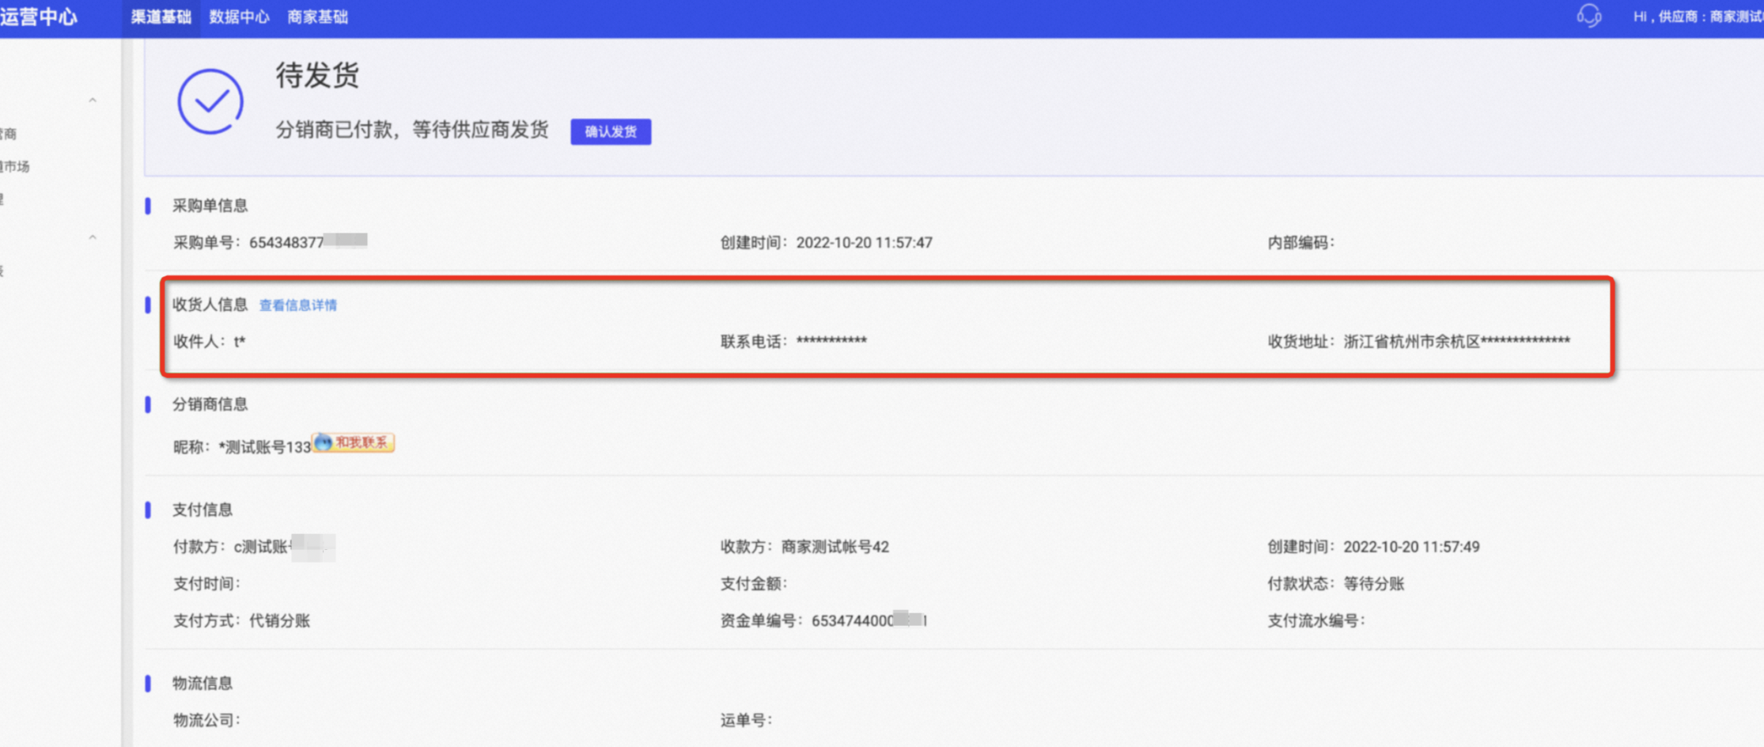Switch to the 渠道基础 tab

click(161, 17)
